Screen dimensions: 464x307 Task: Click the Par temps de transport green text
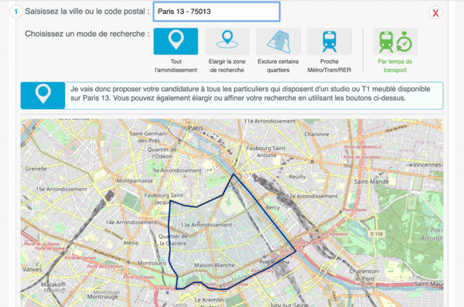coord(395,66)
